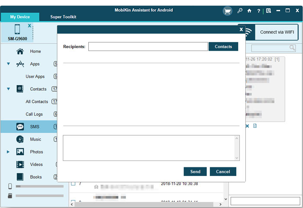Open the feedback notes icon in title bar
Image resolution: width=303 pixels, height=208 pixels.
(x=268, y=11)
